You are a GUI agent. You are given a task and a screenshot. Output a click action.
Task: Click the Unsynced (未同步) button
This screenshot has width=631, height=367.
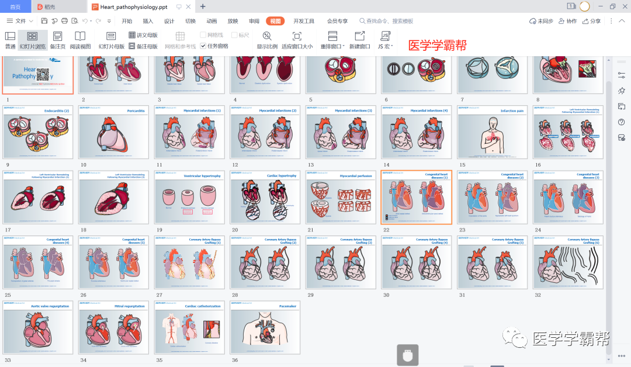(x=541, y=21)
